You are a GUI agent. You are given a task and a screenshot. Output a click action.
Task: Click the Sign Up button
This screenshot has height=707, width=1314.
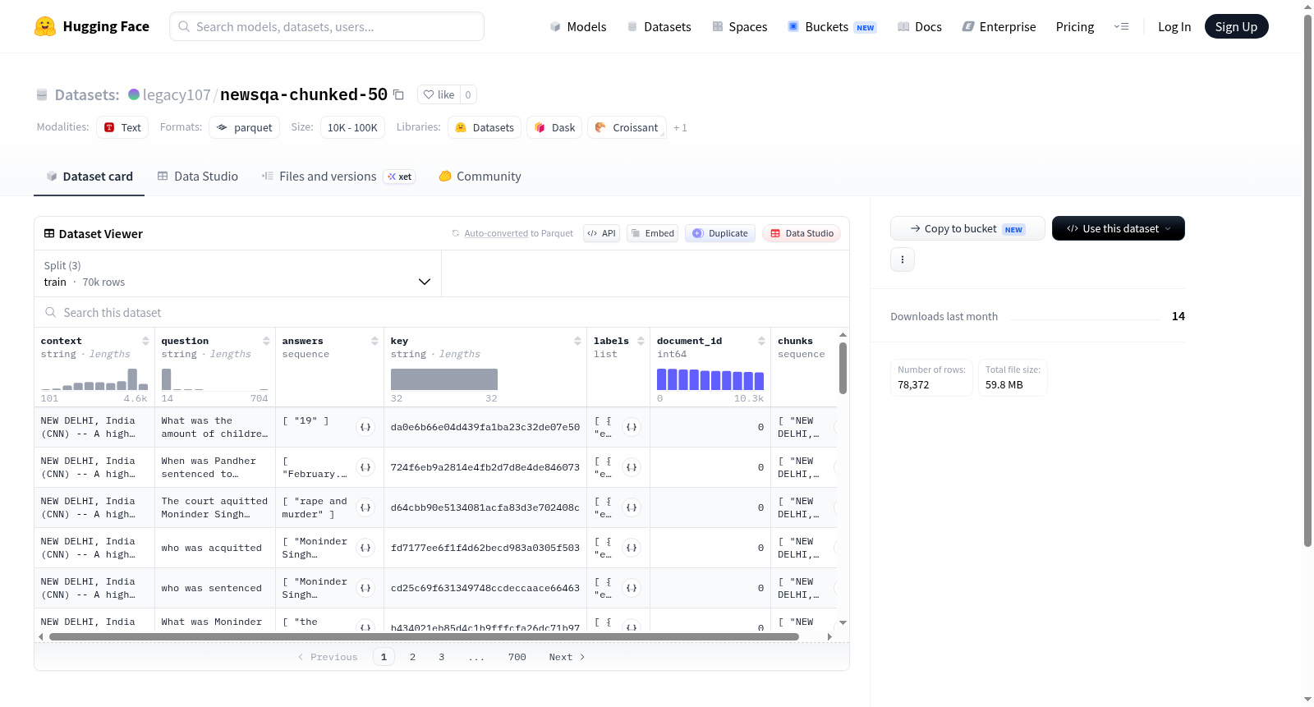coord(1236,26)
